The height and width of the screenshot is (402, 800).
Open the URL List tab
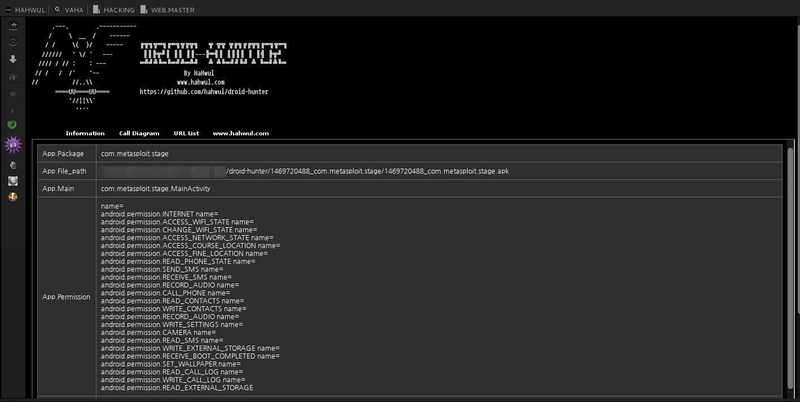(x=186, y=134)
